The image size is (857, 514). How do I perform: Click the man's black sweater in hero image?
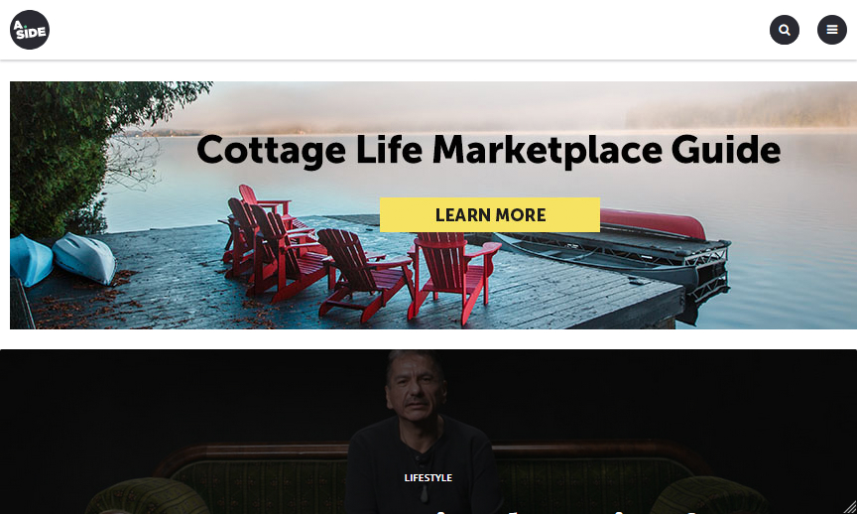pyautogui.click(x=424, y=464)
